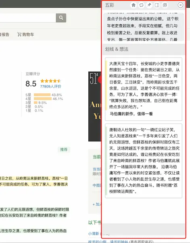Image resolution: width=190 pixels, height=243 pixels.
Task: Open the 购物车 link
Action: 28,34
